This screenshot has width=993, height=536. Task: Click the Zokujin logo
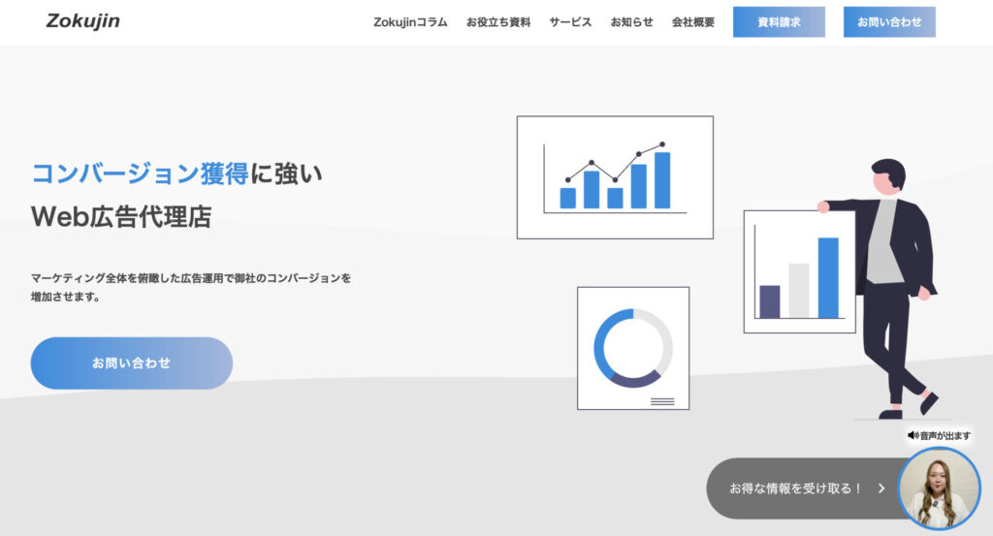(x=83, y=21)
